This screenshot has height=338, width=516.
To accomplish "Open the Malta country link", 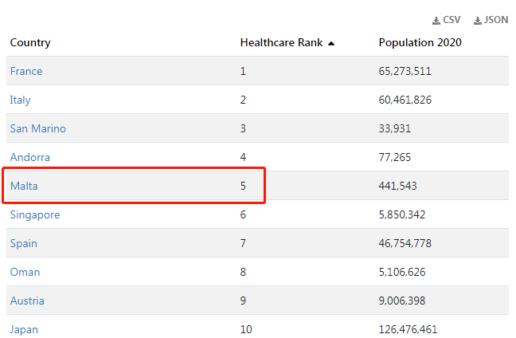I will [24, 186].
